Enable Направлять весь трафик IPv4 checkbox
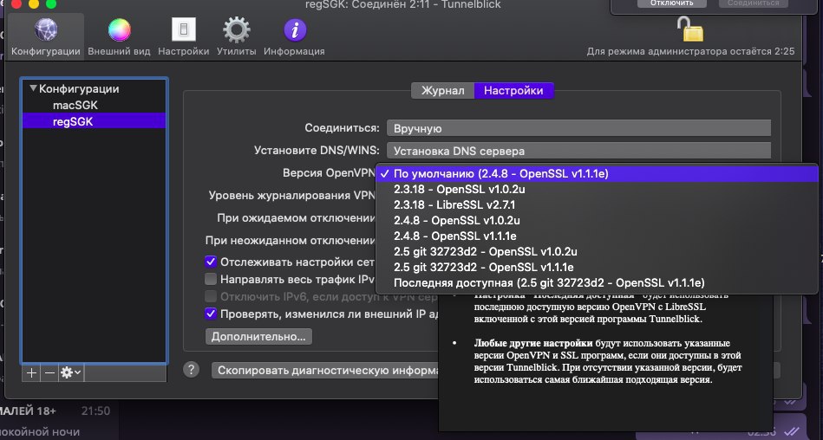 (211, 279)
